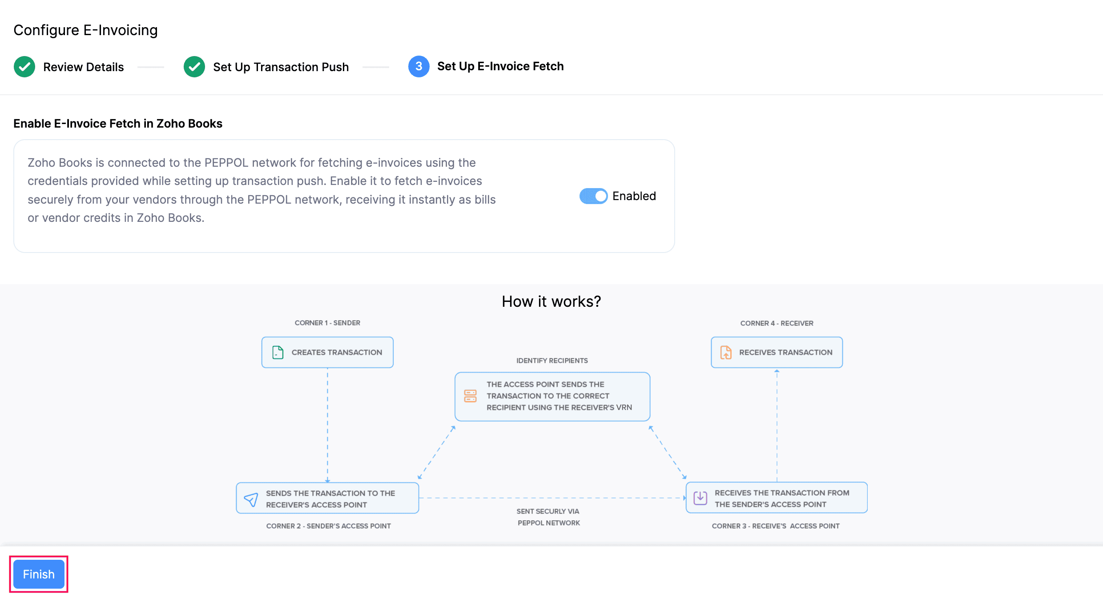Click the orange server icon under Identify Recipients
The image size is (1103, 602).
(470, 396)
